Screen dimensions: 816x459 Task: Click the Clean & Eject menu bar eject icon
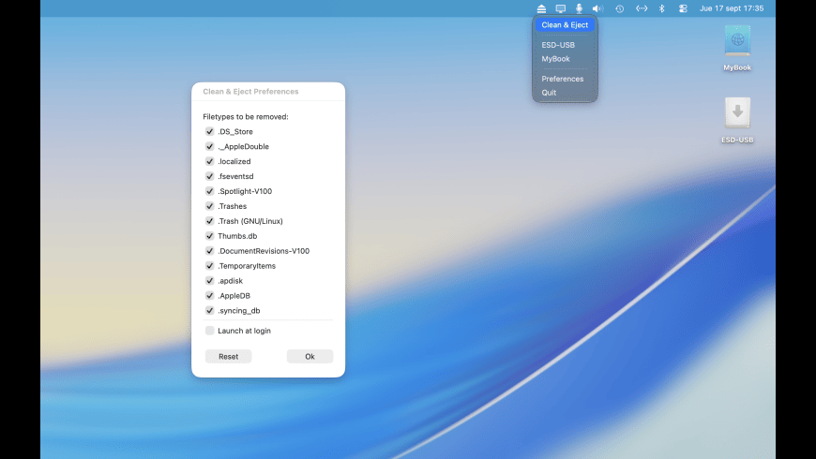tap(541, 8)
